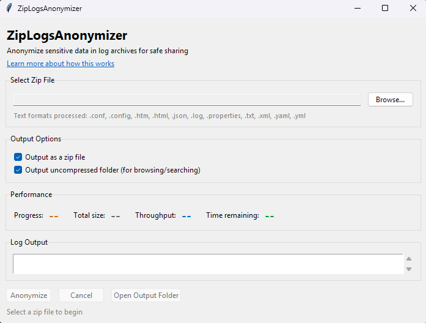Click the Time remaining value
Image resolution: width=426 pixels, height=323 pixels.
click(270, 216)
